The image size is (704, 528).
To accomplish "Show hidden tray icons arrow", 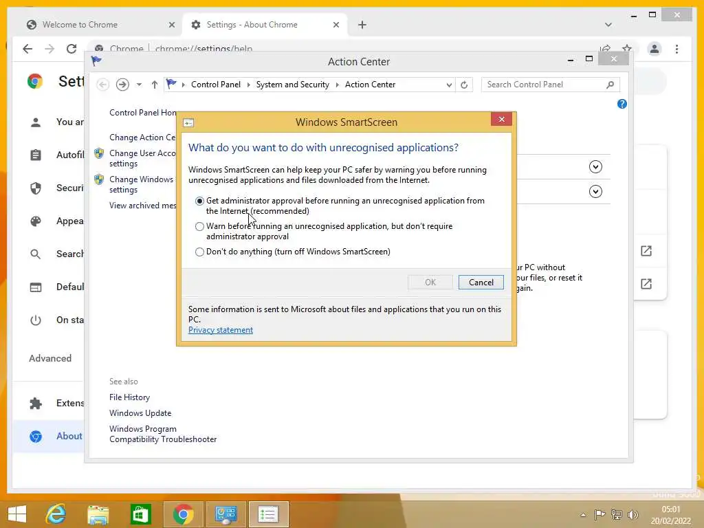I will 583,515.
